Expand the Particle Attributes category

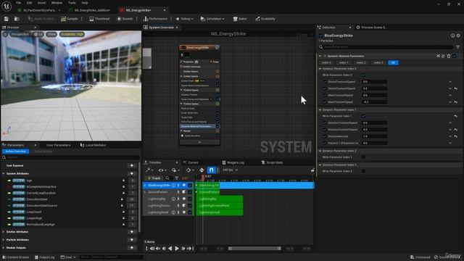coord(3,240)
